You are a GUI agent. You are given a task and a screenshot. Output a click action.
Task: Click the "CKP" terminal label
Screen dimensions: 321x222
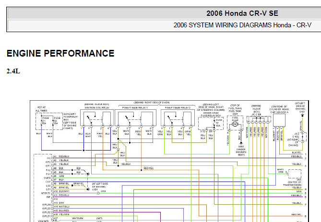[48, 182]
